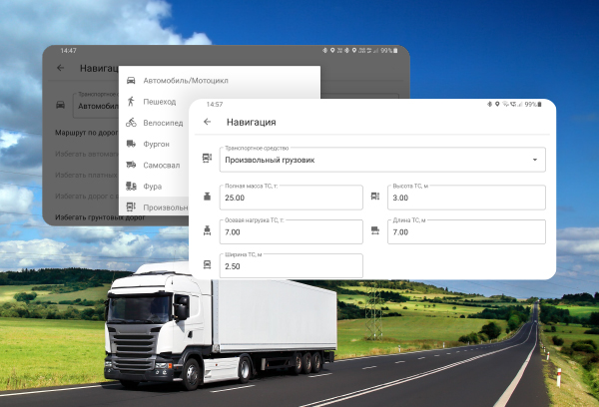The height and width of the screenshot is (407, 599).
Task: Click the Ширина ТС field showing 2.50
Action: point(290,266)
